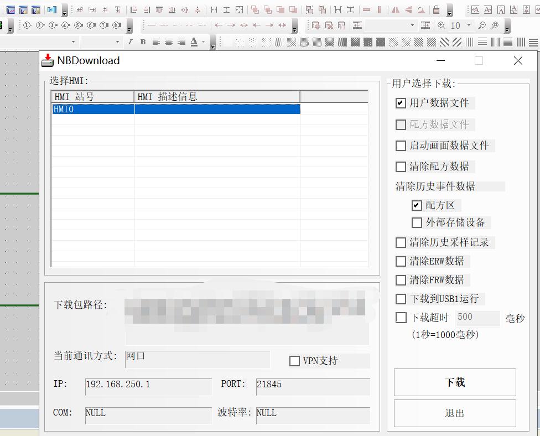This screenshot has height=436, width=540.
Task: Open the zoom level 10 dropdown
Action: click(x=469, y=25)
